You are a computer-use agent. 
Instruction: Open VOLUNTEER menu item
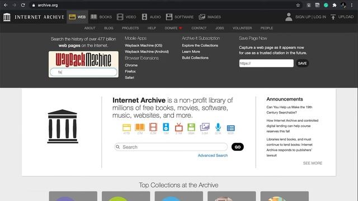coord(242,28)
